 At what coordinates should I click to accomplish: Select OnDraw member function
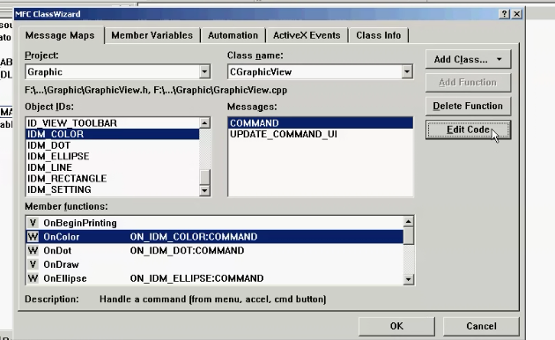click(x=214, y=264)
